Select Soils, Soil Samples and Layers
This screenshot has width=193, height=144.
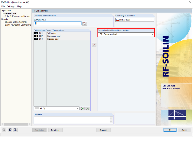pos(17,16)
